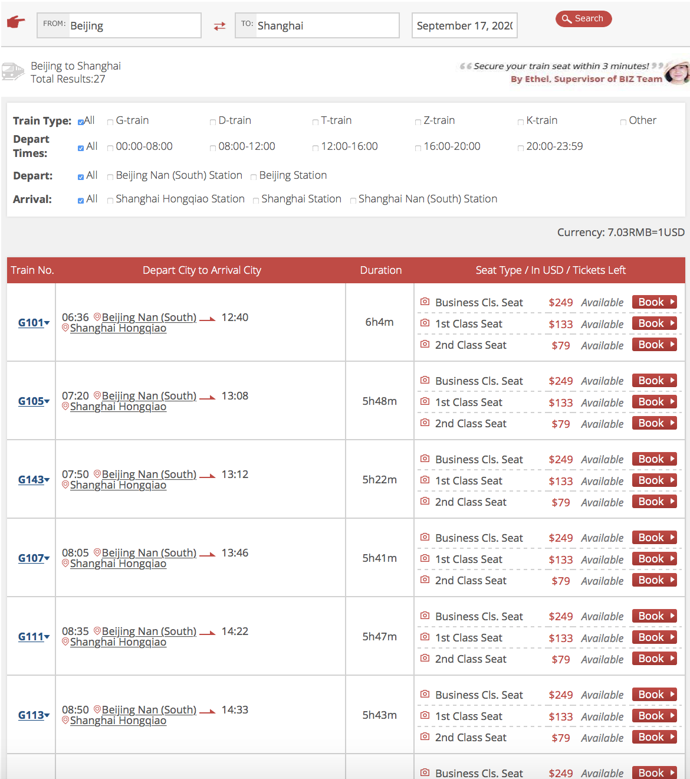The width and height of the screenshot is (690, 779).
Task: Tick the Shanghai Hongqiao Station arrival checkbox
Action: [110, 200]
